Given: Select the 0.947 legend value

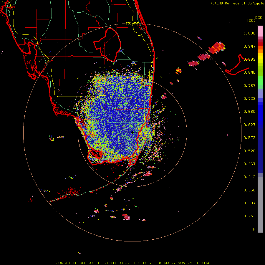Looking at the screenshot, I should point(249,46).
